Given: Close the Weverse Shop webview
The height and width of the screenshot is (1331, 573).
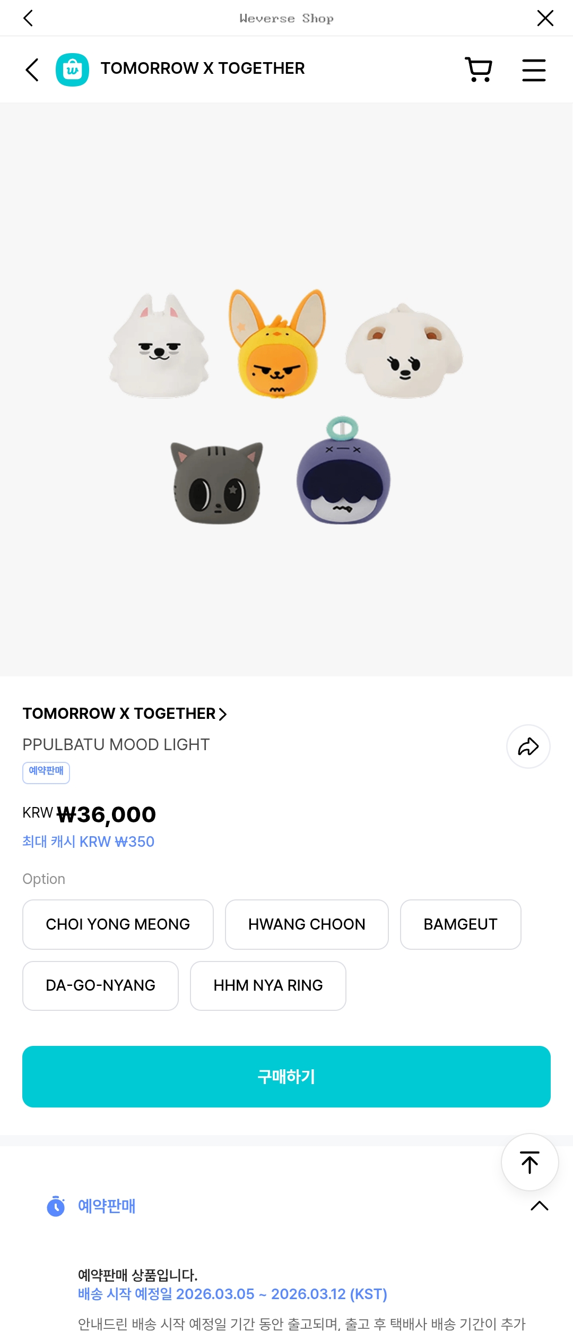Looking at the screenshot, I should coord(545,18).
